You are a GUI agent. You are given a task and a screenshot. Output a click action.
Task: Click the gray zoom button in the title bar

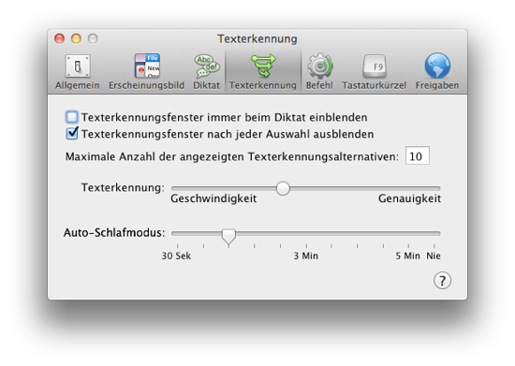coord(93,38)
